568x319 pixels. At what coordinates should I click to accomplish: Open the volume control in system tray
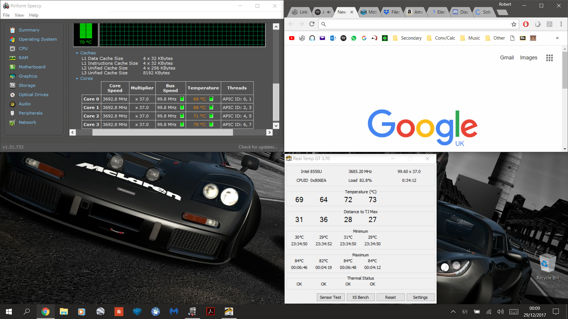(x=500, y=312)
